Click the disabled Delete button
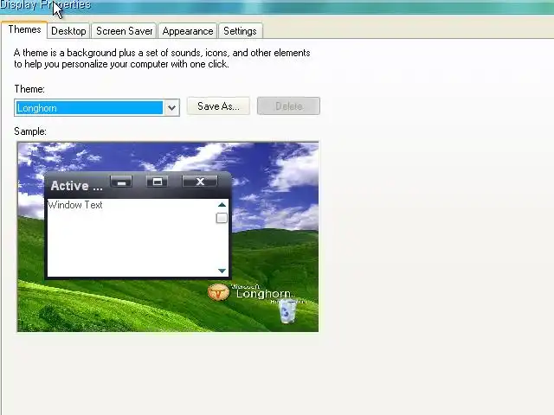This screenshot has width=554, height=415. [x=288, y=105]
